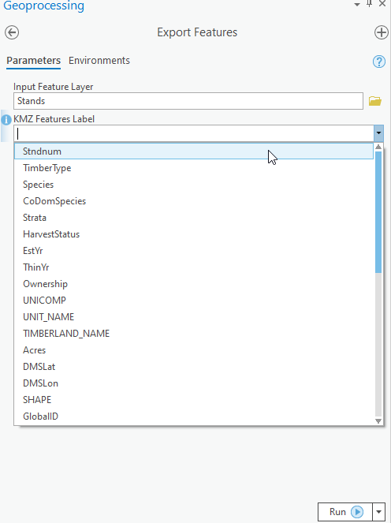Screen dimensions: 391x523
Task: Collapse the KMZ Features Label dropdown arrow
Action: tap(378, 133)
